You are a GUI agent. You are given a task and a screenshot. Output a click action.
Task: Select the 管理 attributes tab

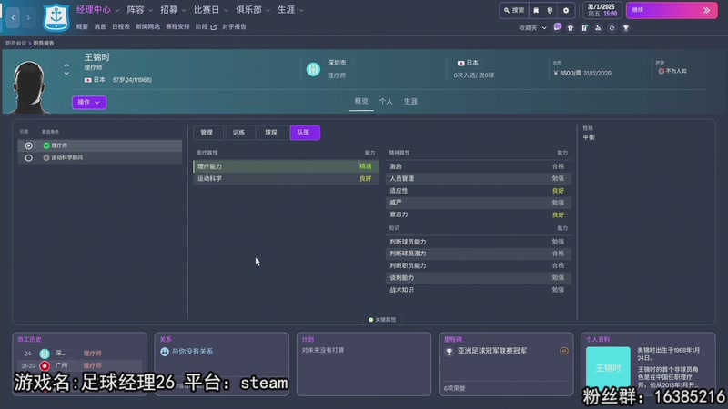pos(207,133)
